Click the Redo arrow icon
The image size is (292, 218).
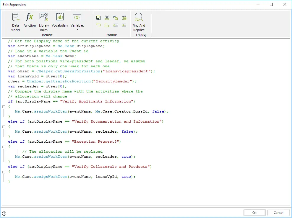(107, 25)
